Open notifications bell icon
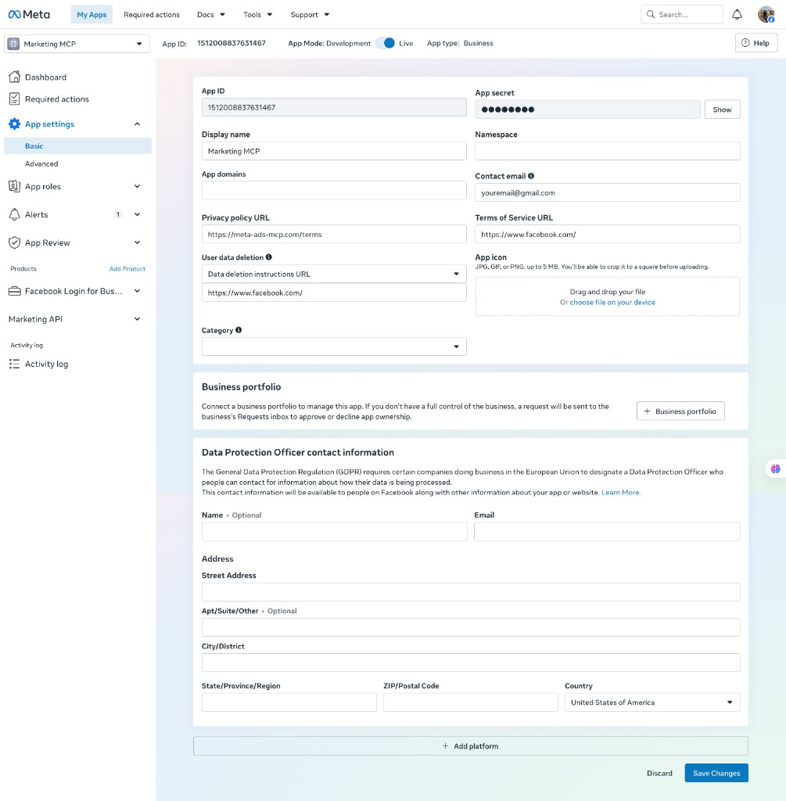 (x=737, y=14)
